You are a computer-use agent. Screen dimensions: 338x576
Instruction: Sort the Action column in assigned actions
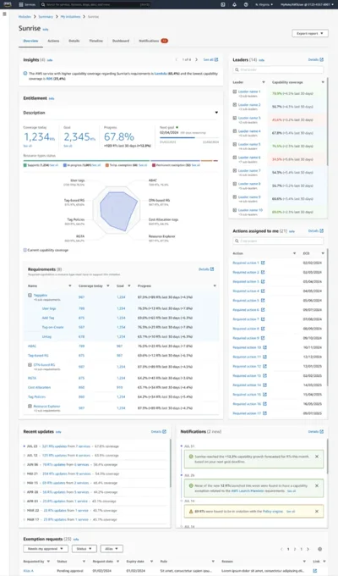[x=294, y=253]
